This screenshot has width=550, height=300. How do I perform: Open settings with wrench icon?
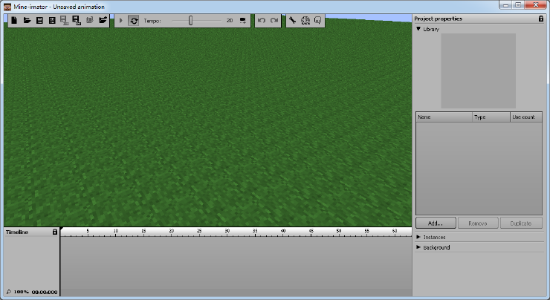(x=293, y=21)
